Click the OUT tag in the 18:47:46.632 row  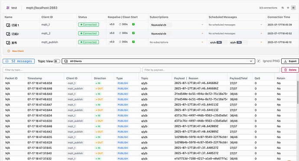[99, 99]
